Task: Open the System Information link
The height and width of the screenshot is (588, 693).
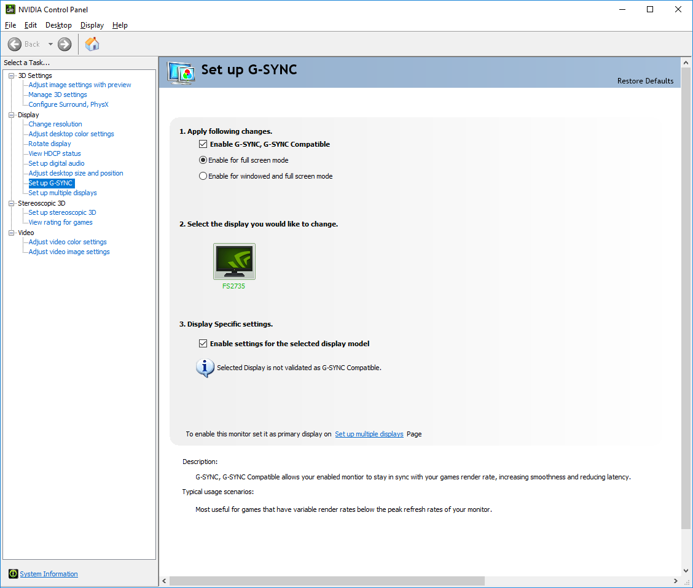Action: coord(49,574)
